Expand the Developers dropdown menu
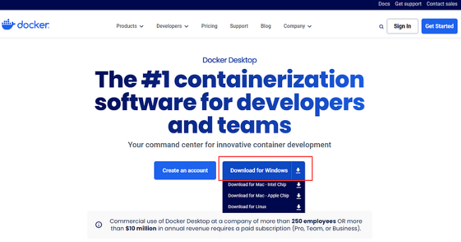Screen dimensions: 461x242 172,27
